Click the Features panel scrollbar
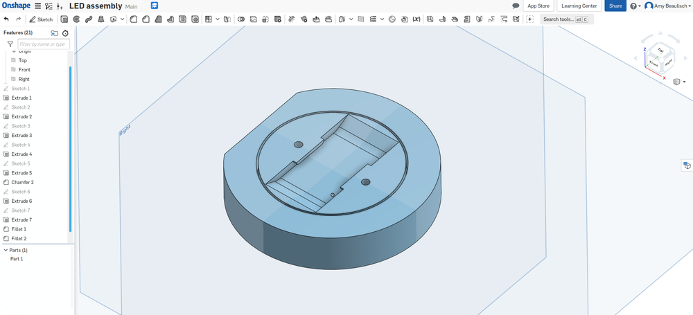This screenshot has width=693, height=315. [70, 149]
